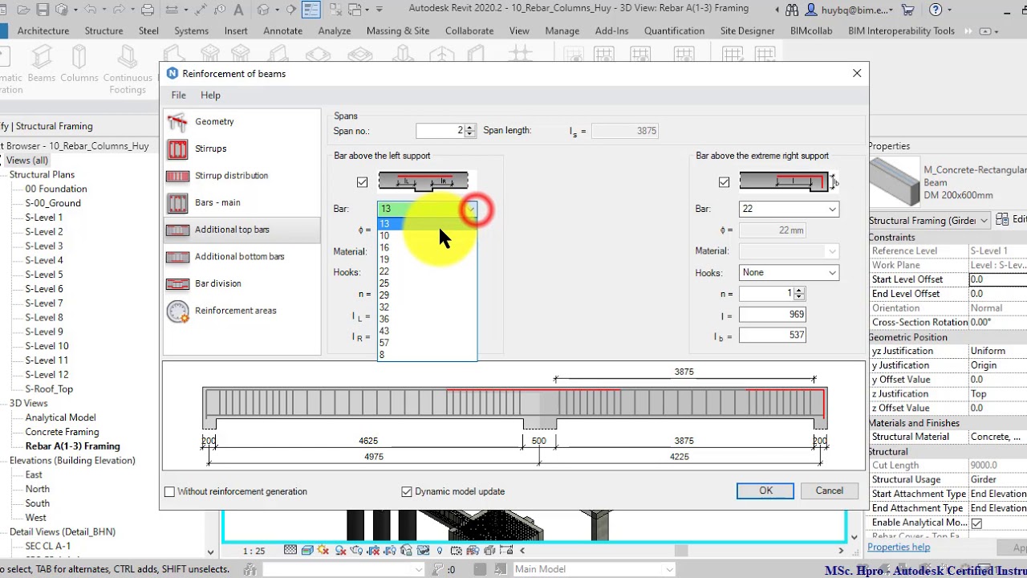Open the BIMcollab ribbon tab
1027x578 pixels.
point(811,31)
